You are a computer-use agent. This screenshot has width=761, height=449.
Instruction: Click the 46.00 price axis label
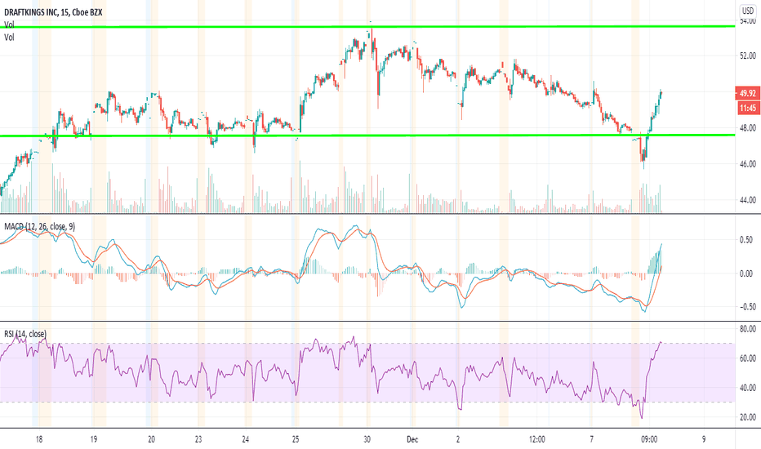click(x=748, y=164)
